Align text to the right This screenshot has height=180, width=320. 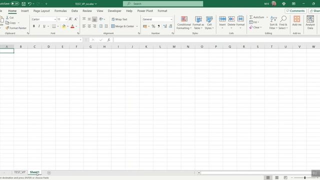tap(94, 26)
